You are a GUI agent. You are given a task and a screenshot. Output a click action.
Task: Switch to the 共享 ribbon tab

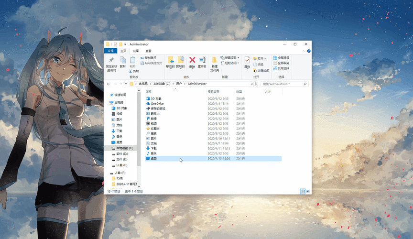pos(136,51)
